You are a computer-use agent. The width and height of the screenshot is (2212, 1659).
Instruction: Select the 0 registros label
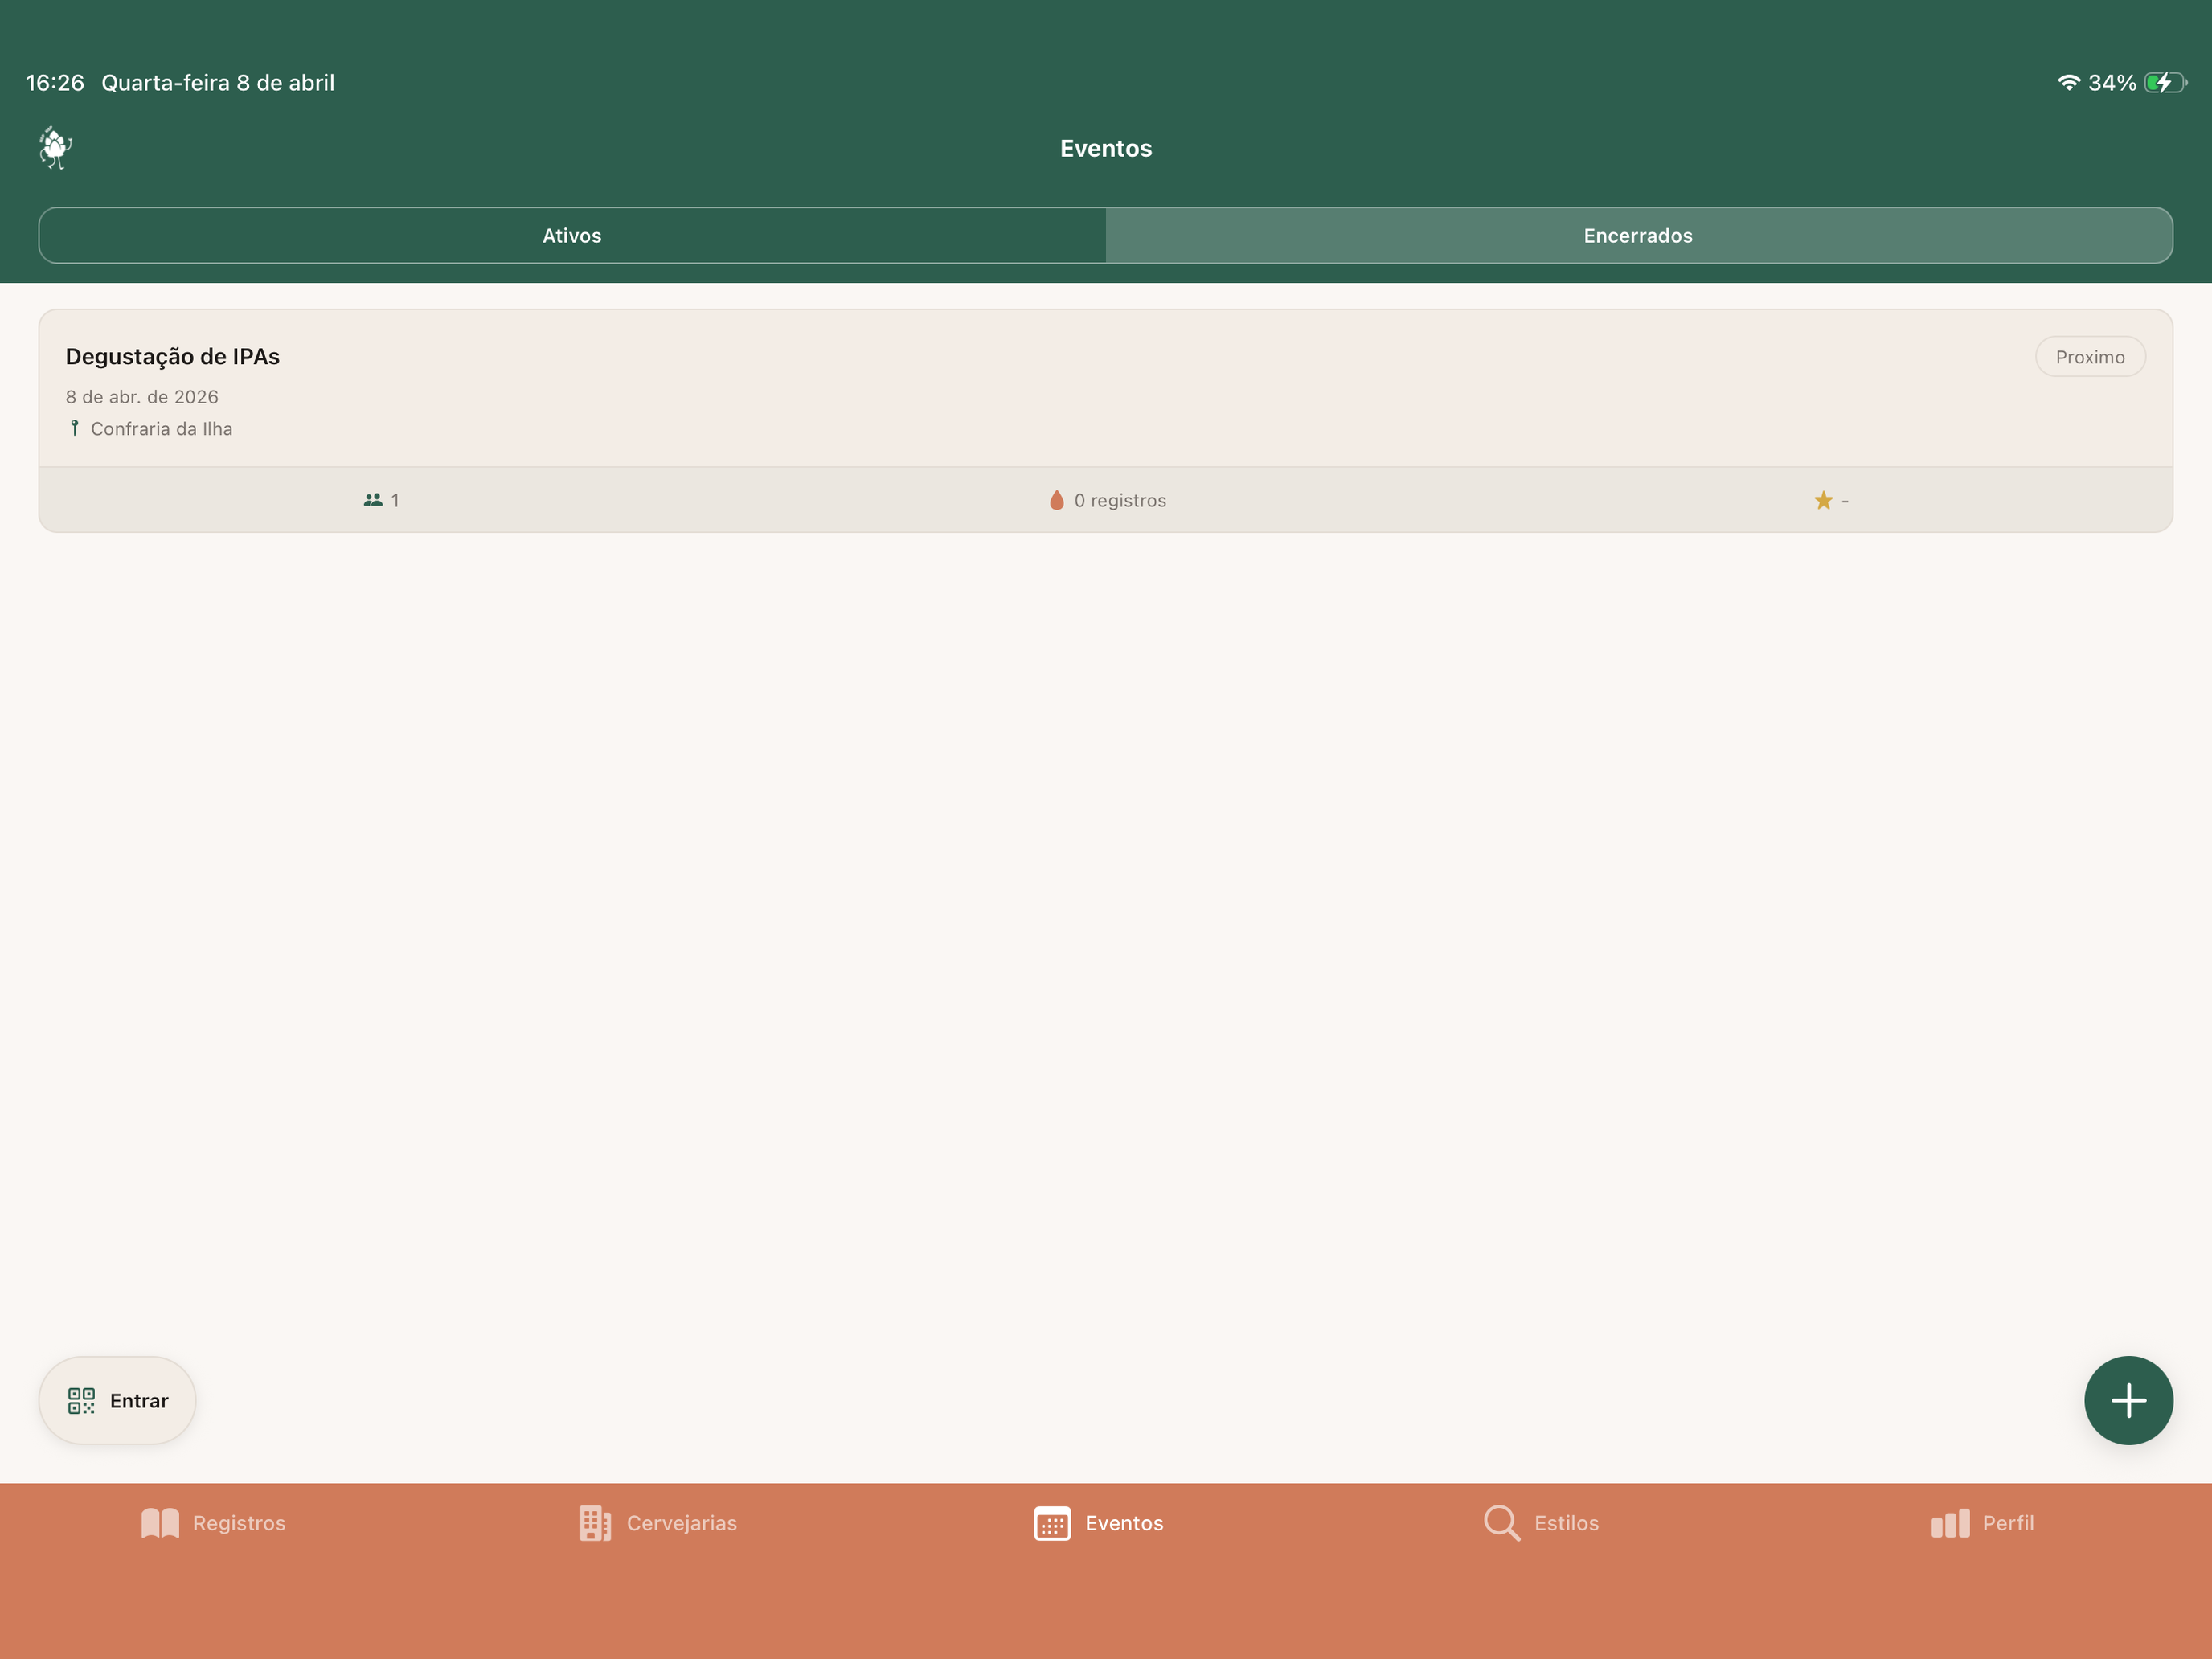1120,500
